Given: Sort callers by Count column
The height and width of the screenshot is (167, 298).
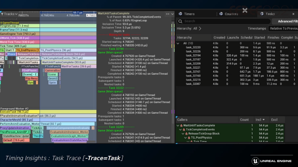Looking at the screenshot, I should (x=244, y=120).
